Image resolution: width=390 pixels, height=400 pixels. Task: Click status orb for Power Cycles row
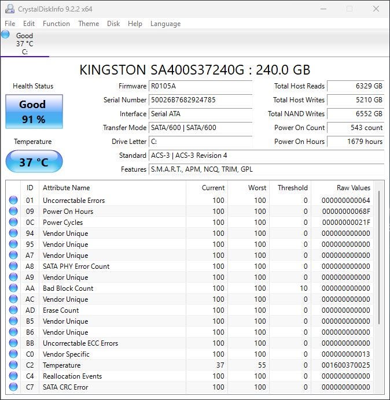pos(13,222)
